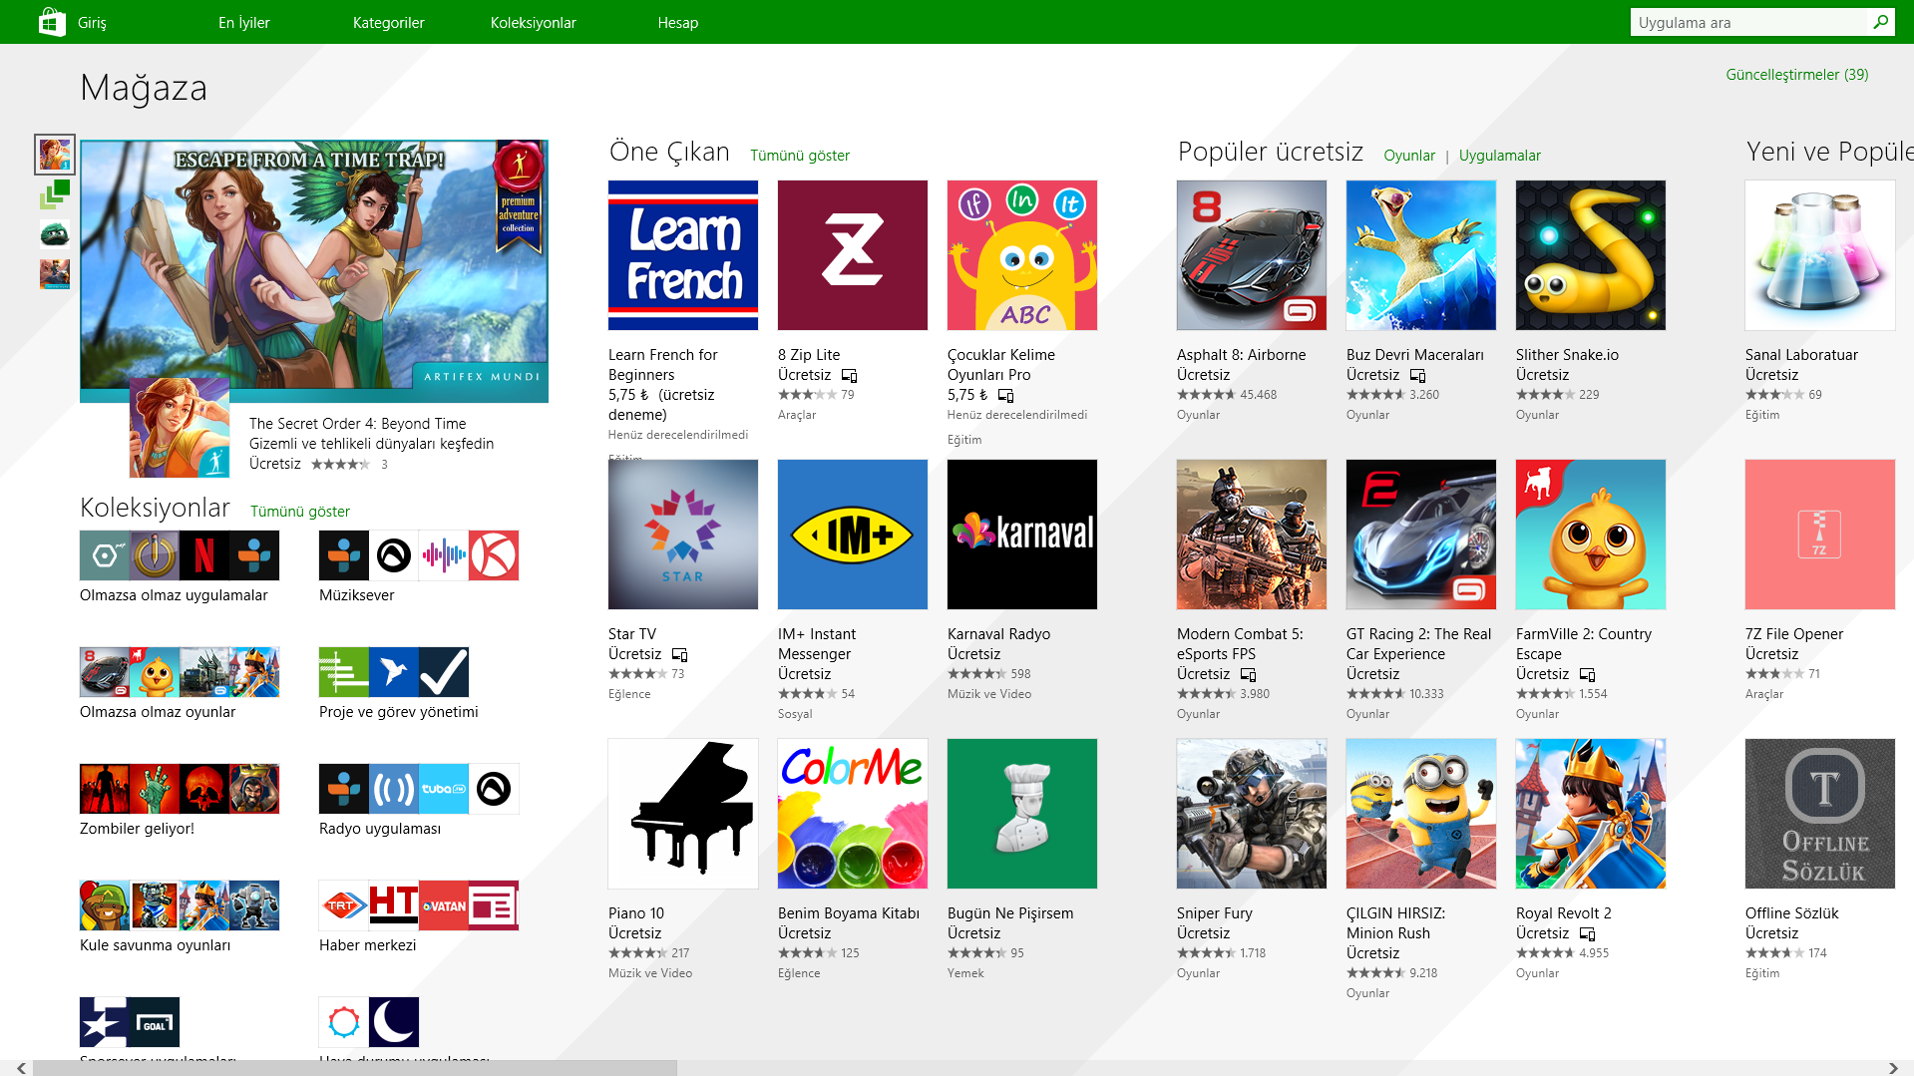This screenshot has height=1076, width=1914.
Task: Open the Sniper Fury game icon
Action: tap(1252, 814)
